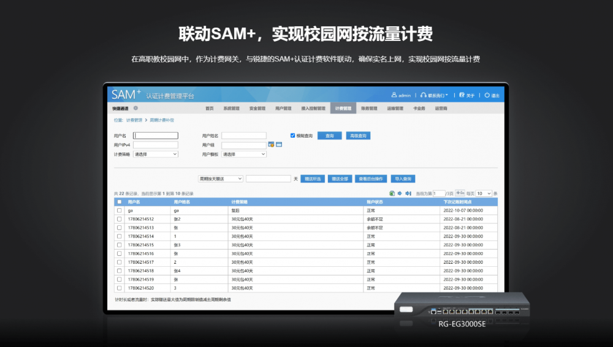Tick the select-all checkbox in table header
Viewport: 613px width, 347px height.
[120, 202]
